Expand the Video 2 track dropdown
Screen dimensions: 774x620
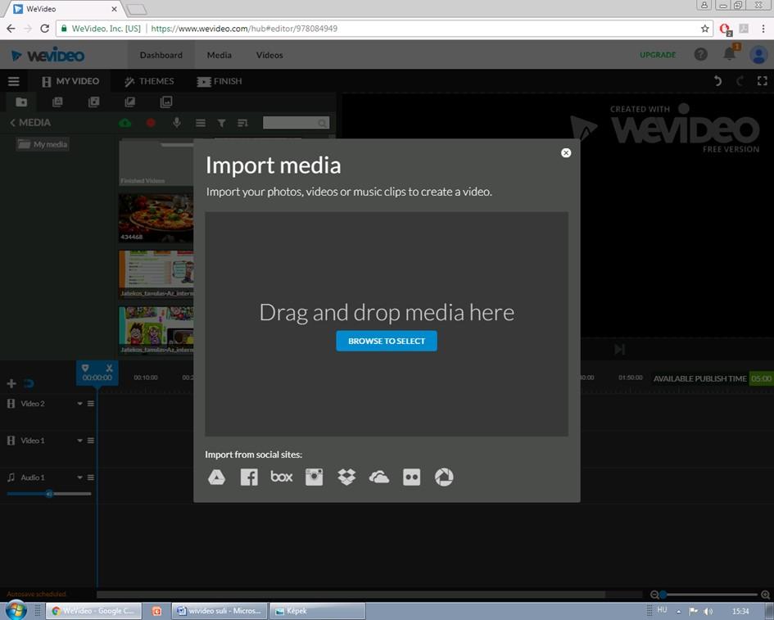[x=79, y=404]
